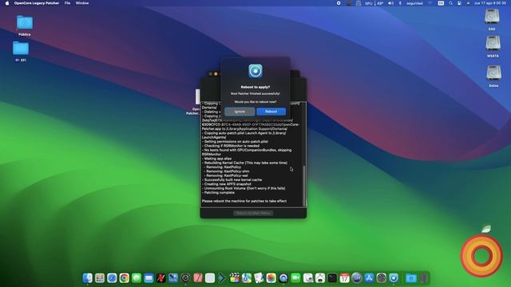The width and height of the screenshot is (511, 287).
Task: Open the Window menu
Action: 82,3
